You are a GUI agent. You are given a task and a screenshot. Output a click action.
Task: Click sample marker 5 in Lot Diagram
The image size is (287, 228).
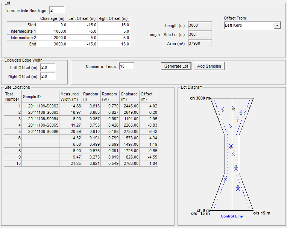223,109
